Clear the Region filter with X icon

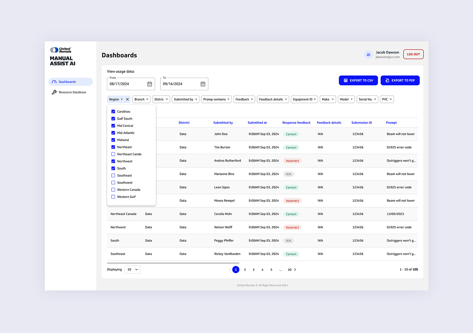coord(128,99)
